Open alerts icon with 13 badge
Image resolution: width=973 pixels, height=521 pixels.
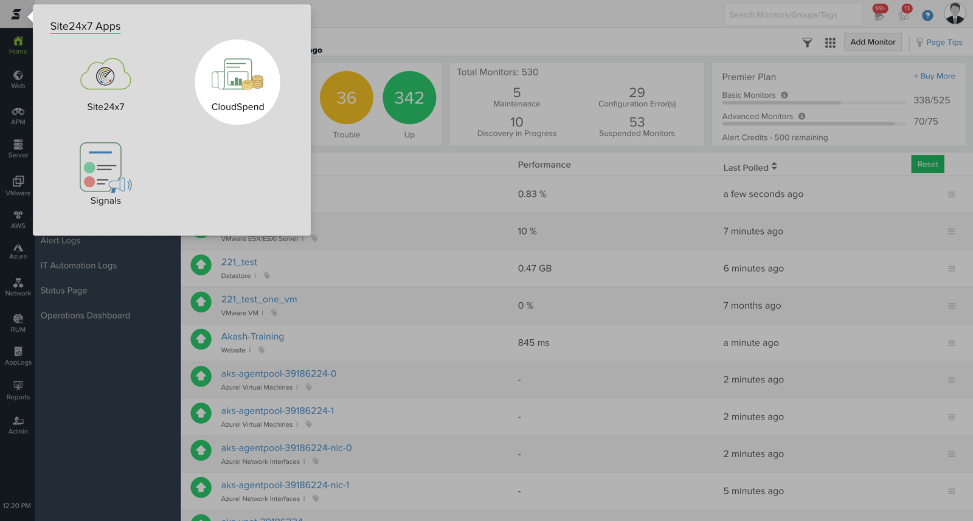pos(905,14)
